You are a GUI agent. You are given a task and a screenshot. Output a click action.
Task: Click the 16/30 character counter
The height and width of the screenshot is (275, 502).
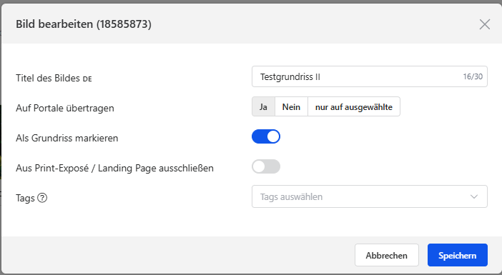coord(473,76)
